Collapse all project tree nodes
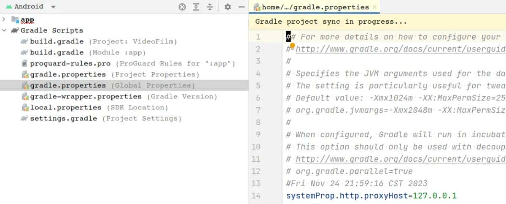Image resolution: width=506 pixels, height=204 pixels. tap(210, 7)
